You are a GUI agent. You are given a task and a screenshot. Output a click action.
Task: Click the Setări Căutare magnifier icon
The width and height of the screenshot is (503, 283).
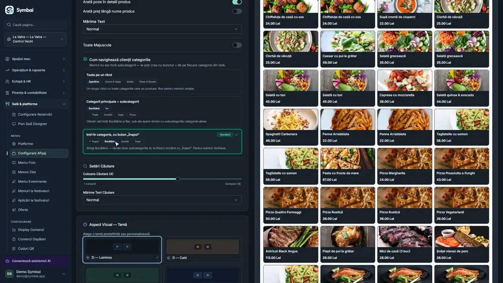85,166
